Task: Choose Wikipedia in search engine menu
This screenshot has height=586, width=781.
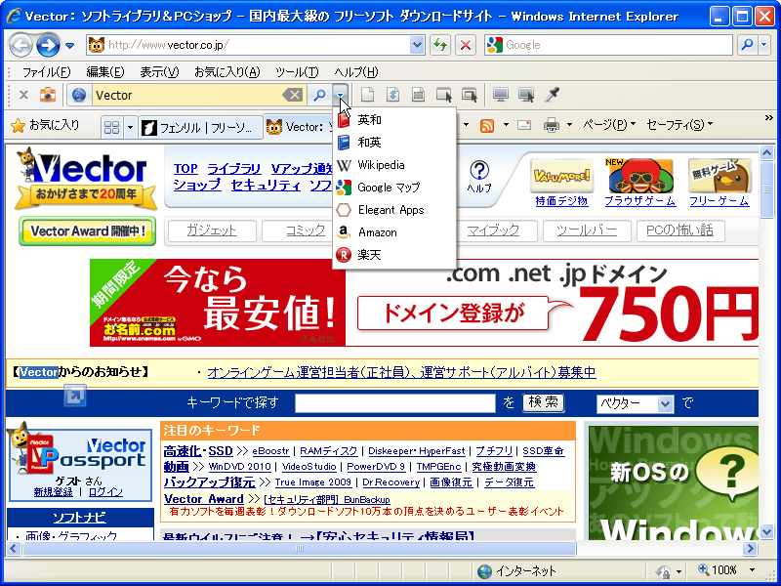Action: (394, 165)
